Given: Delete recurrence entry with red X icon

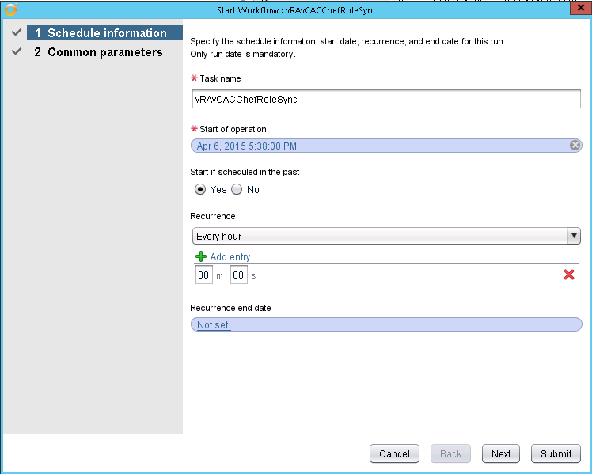Looking at the screenshot, I should click(568, 275).
